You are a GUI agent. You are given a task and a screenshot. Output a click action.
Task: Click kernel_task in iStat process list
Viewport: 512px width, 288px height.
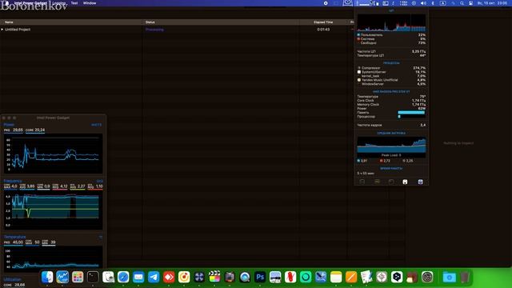pos(391,76)
